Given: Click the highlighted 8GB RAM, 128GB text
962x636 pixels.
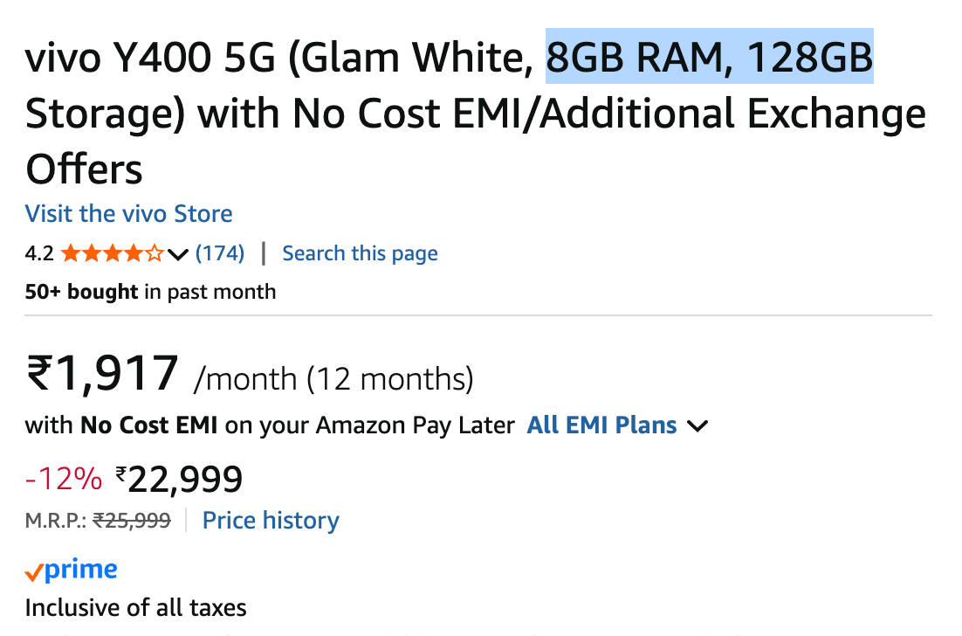Looking at the screenshot, I should pos(709,59).
